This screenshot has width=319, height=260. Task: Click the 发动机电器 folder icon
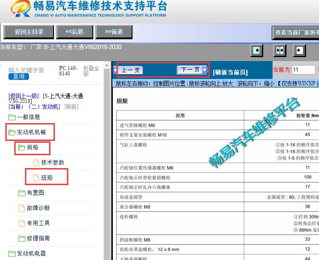tap(12, 253)
